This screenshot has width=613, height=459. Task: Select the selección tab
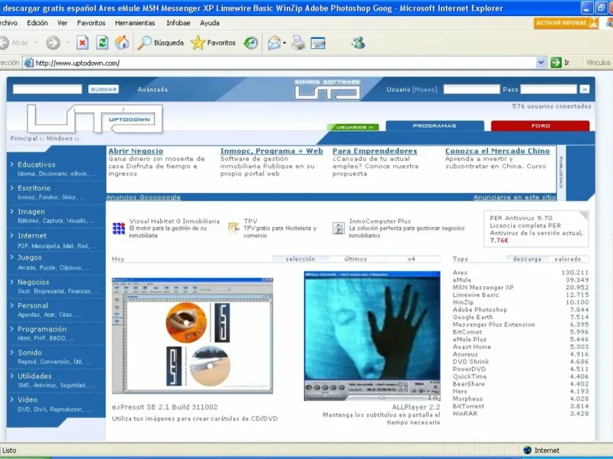pos(300,259)
